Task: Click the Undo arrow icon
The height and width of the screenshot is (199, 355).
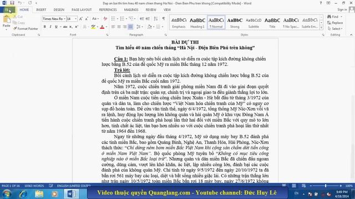Action: pyautogui.click(x=20, y=3)
